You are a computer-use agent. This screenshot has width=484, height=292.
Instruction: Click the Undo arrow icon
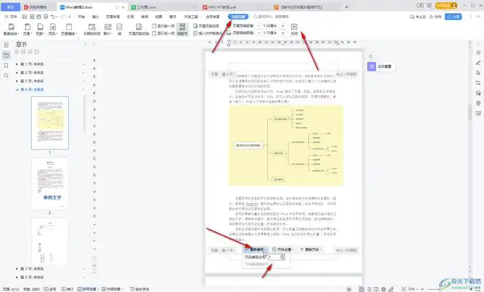click(53, 17)
